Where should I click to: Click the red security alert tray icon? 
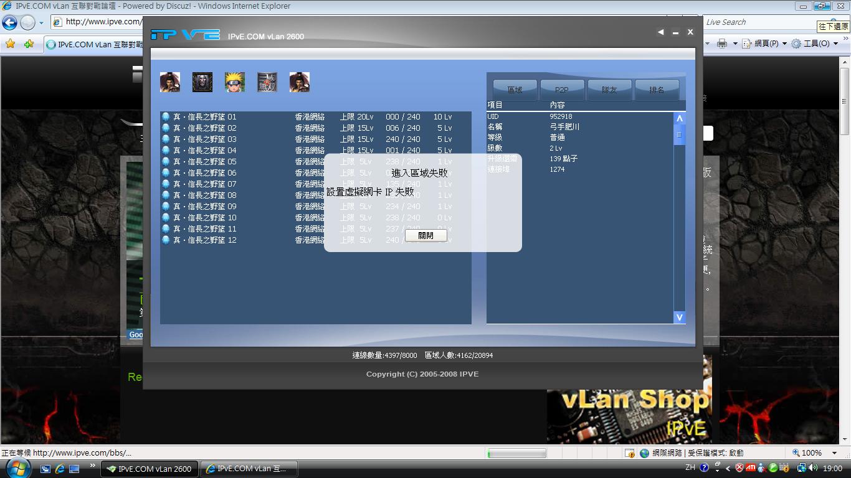[739, 468]
